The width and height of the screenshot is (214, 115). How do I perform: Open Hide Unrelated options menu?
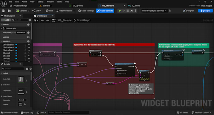[74, 11]
